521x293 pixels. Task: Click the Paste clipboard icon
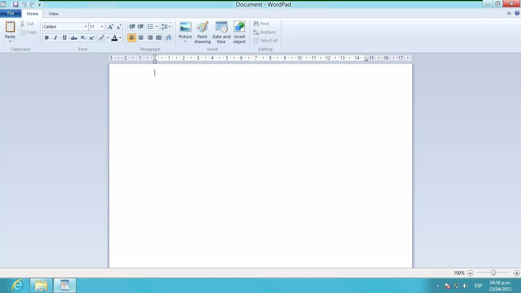[x=10, y=27]
